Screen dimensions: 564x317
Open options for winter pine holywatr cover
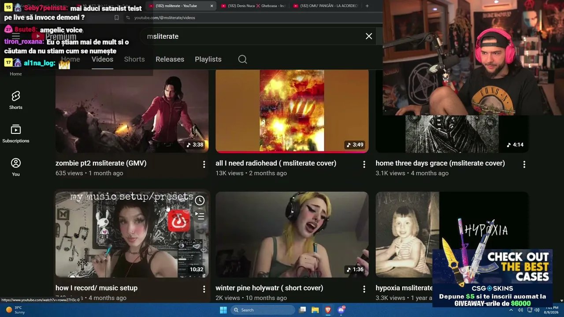click(364, 289)
